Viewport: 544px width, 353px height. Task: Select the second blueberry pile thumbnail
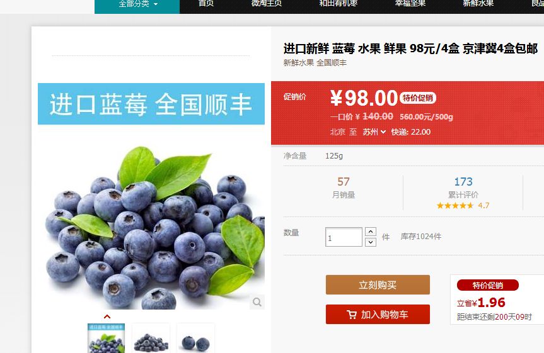click(x=151, y=338)
